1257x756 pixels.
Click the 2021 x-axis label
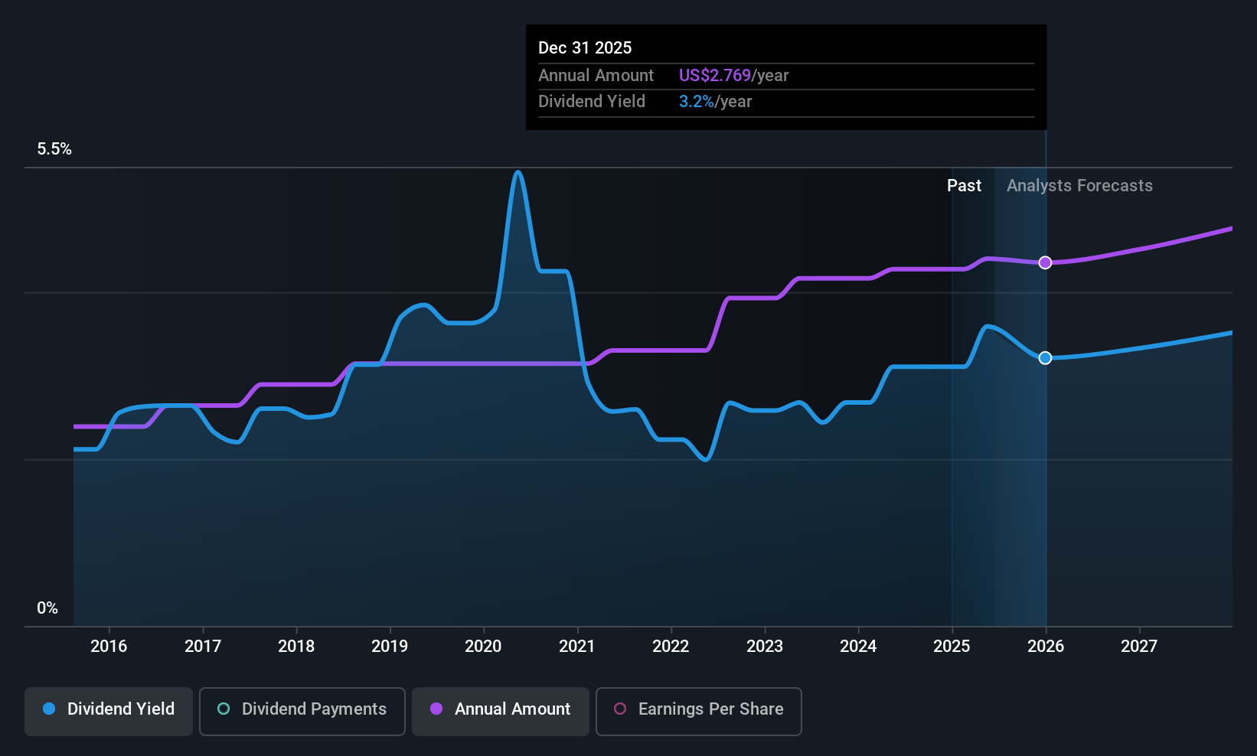pyautogui.click(x=577, y=647)
